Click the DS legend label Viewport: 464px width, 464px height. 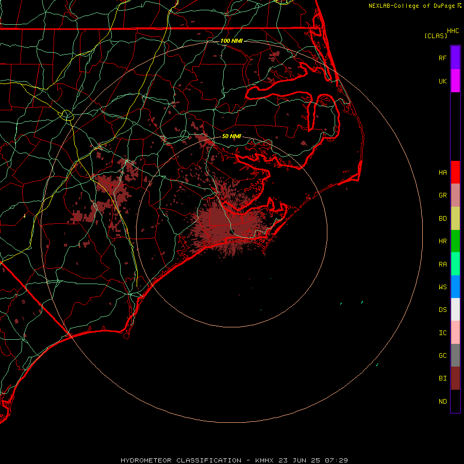click(442, 310)
